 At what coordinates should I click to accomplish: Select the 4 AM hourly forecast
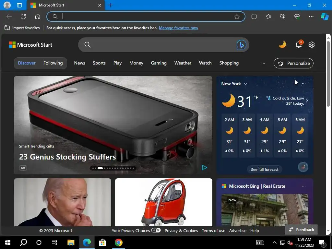pyautogui.click(x=265, y=135)
